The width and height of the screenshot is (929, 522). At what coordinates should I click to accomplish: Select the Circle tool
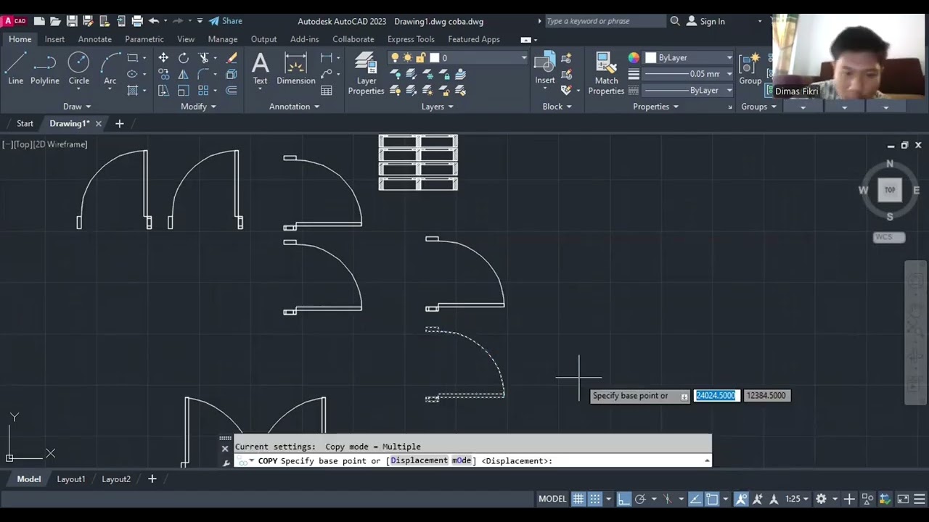[x=78, y=69]
